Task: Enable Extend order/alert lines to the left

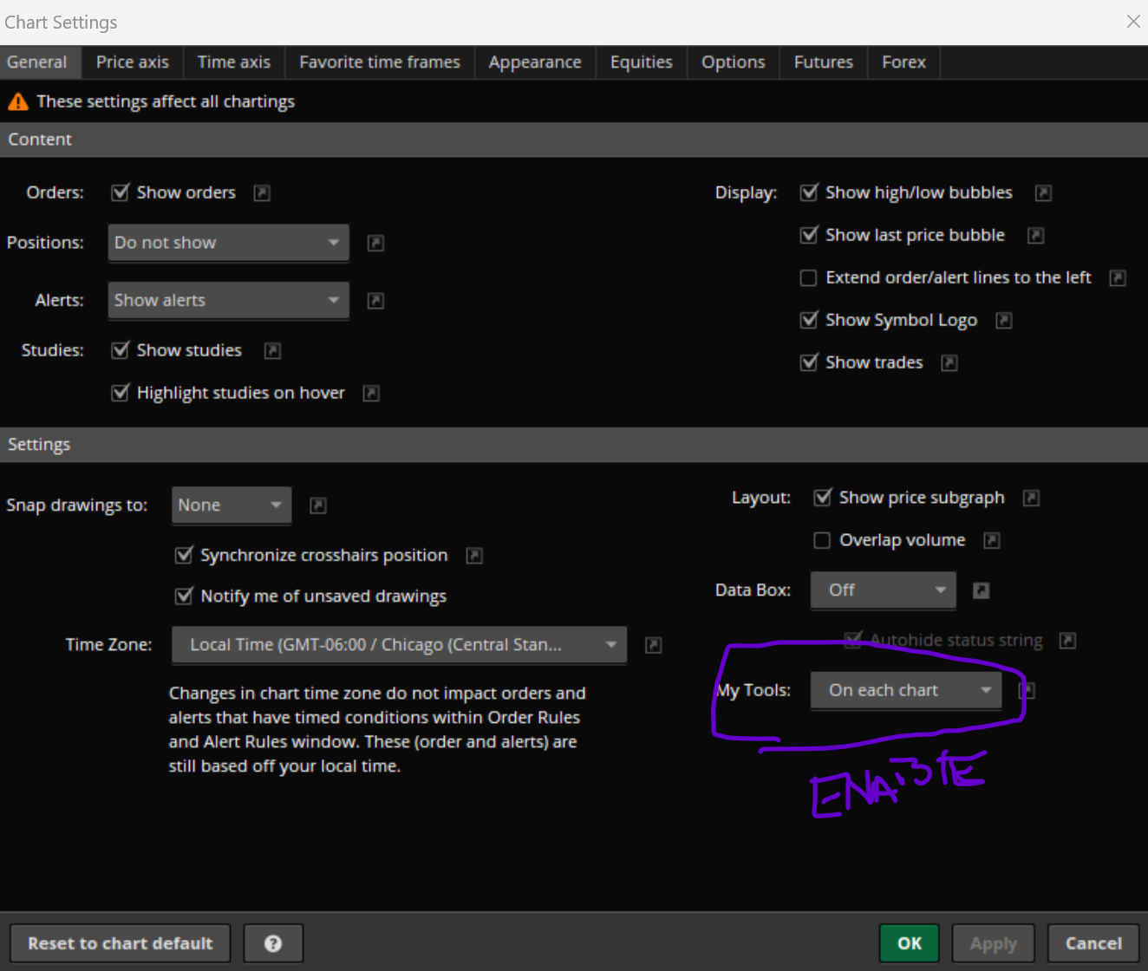Action: [x=808, y=277]
